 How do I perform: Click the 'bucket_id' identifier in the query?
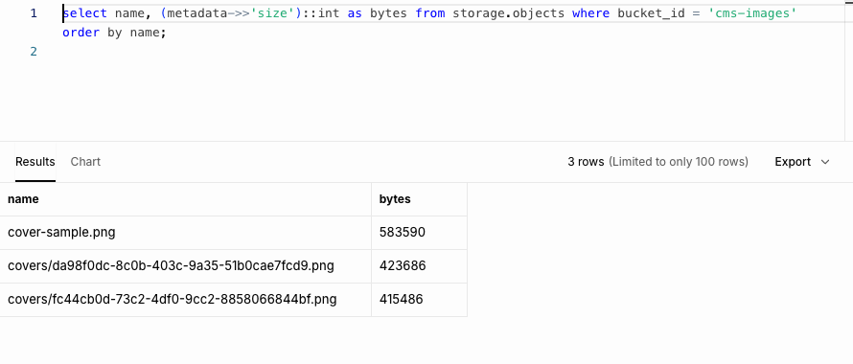click(651, 13)
